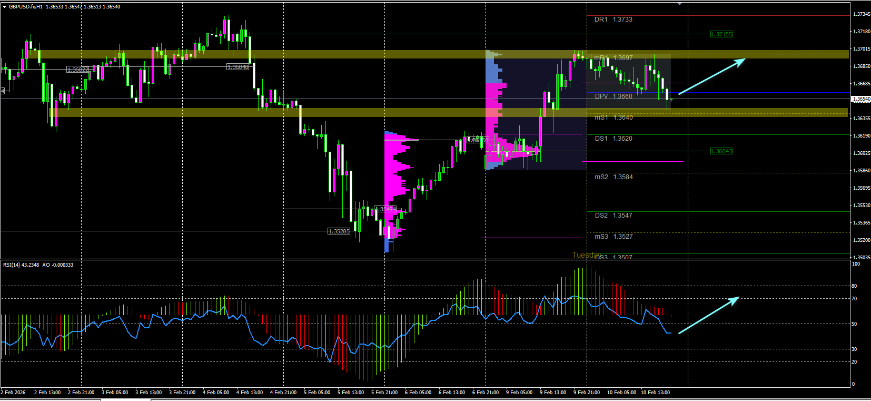Image resolution: width=871 pixels, height=401 pixels.
Task: Click the DS1 1.3620 pivot label
Action: click(x=613, y=139)
